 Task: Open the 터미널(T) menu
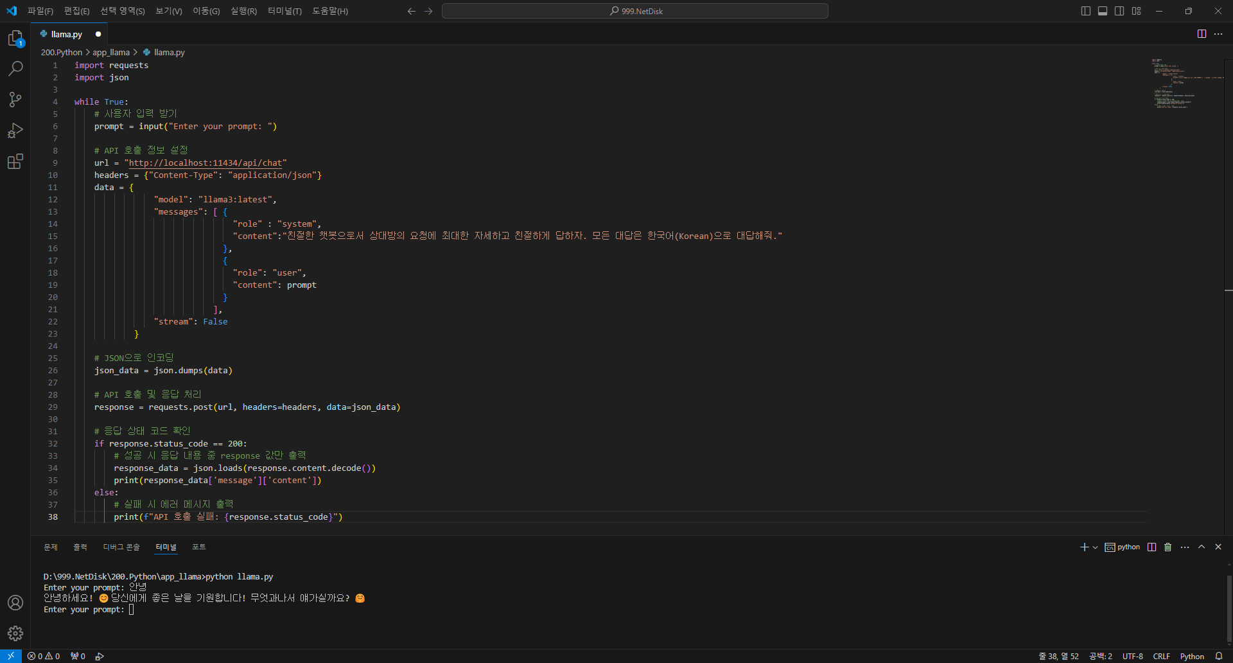click(x=284, y=11)
